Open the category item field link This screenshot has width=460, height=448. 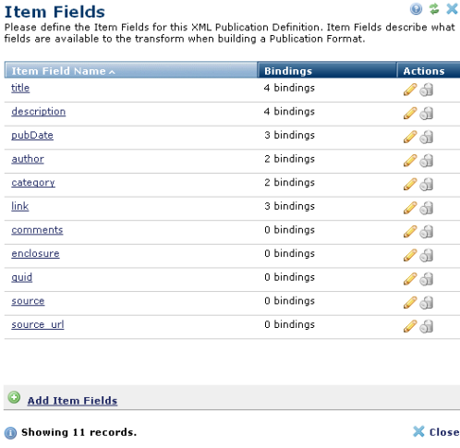coord(33,183)
